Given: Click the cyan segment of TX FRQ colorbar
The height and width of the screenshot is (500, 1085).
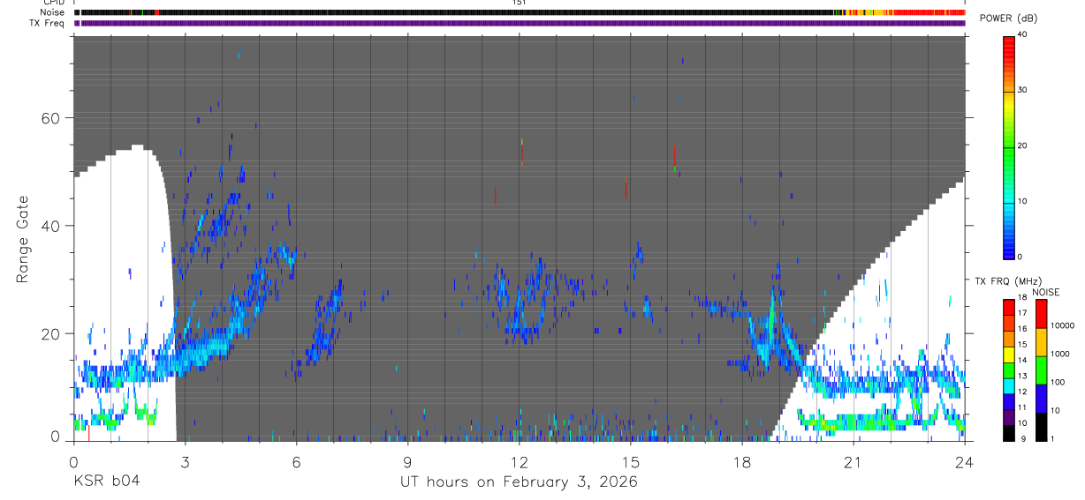Looking at the screenshot, I should [x=1009, y=384].
